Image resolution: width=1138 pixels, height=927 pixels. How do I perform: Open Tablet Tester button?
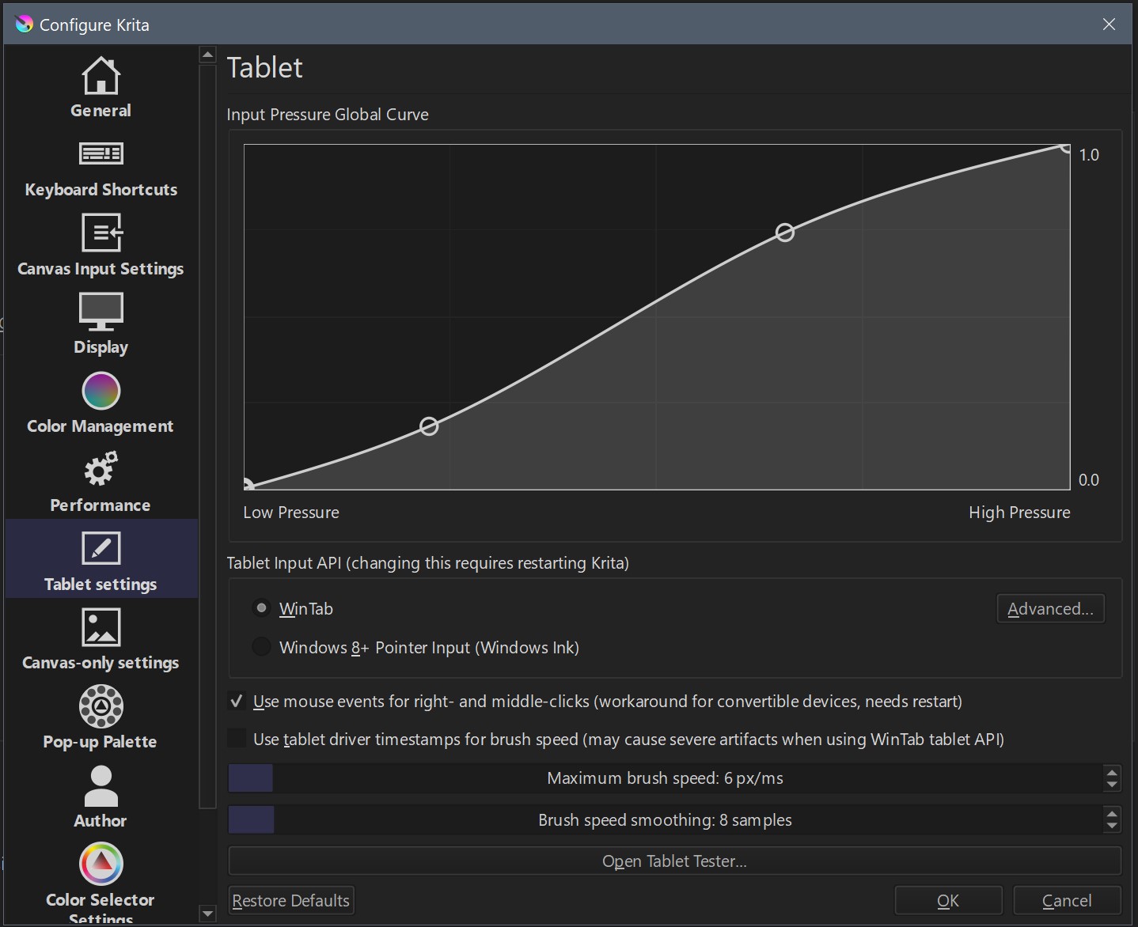pos(674,861)
